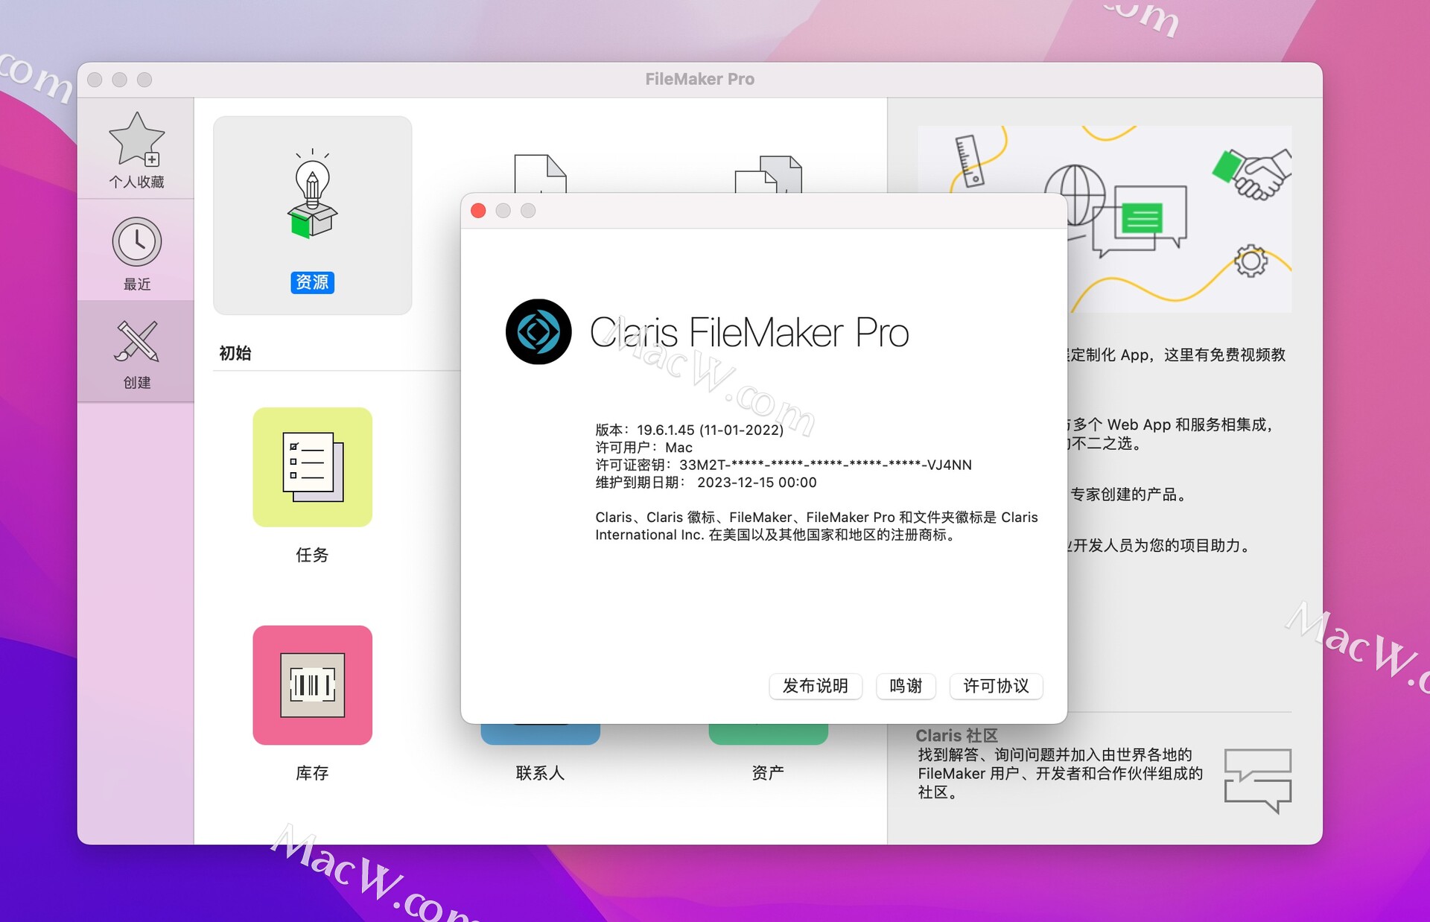This screenshot has width=1430, height=922.
Task: Click the 发布说明 button
Action: [815, 687]
